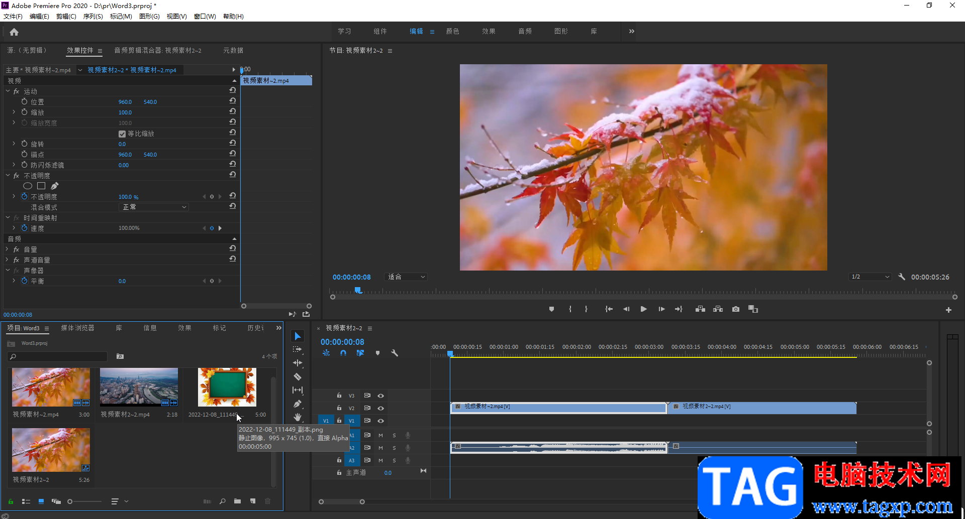Toggle lock on V3 track

339,396
